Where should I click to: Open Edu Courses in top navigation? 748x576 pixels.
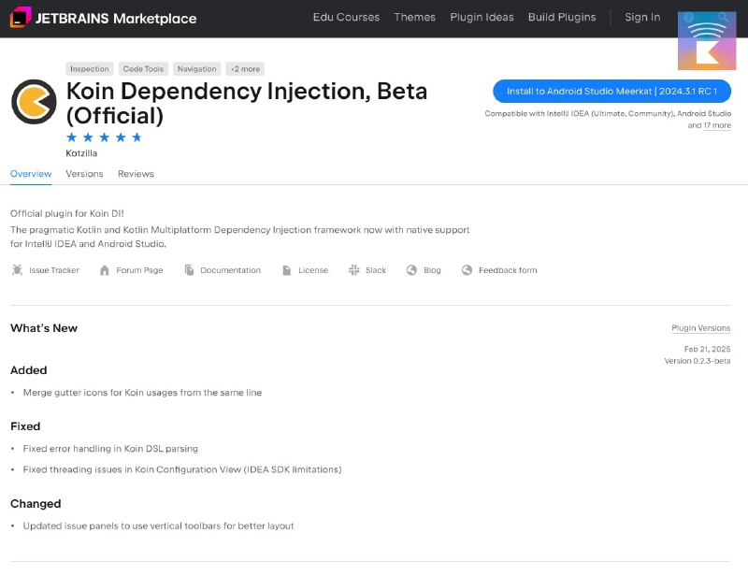(x=346, y=17)
